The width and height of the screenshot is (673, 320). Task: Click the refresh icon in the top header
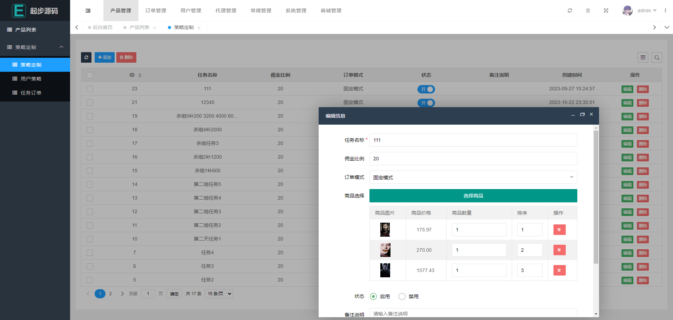click(570, 11)
